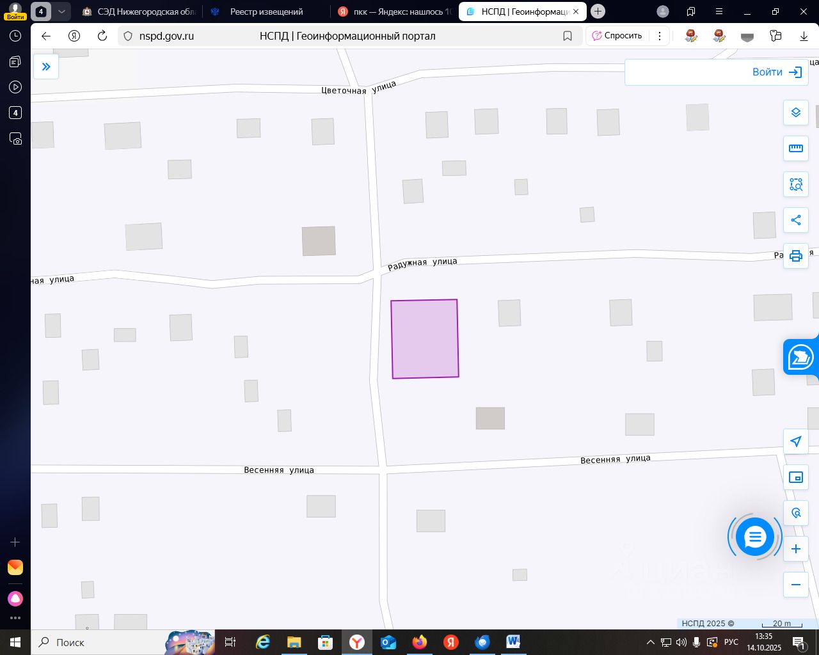Viewport: 819px width, 655px height.
Task: Zoom out the map with minus
Action: [796, 585]
